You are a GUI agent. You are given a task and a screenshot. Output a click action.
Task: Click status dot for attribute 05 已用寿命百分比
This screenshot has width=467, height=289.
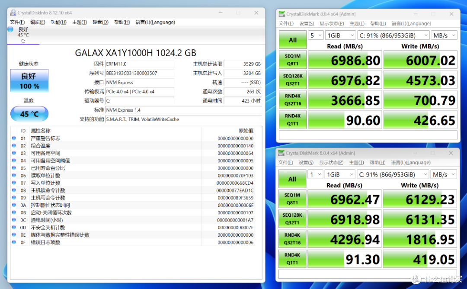(14, 168)
